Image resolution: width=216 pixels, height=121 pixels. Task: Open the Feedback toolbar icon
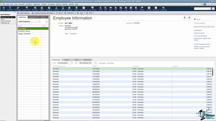(142, 8)
